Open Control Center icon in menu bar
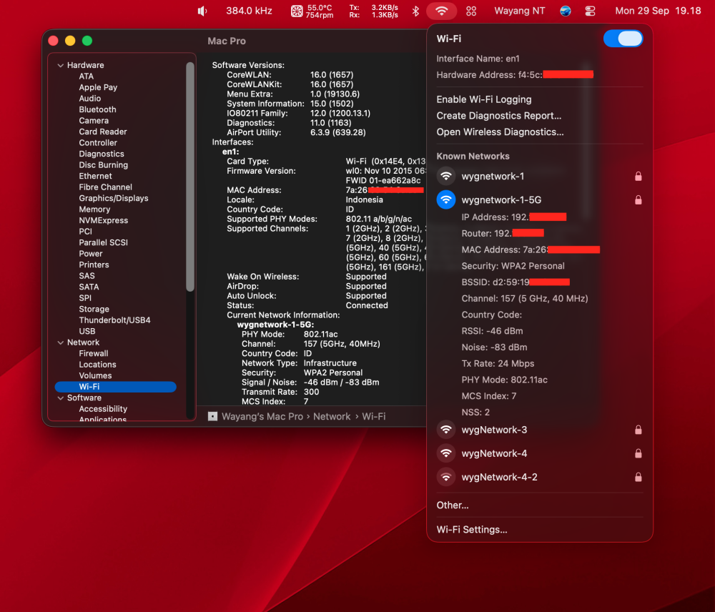This screenshot has height=612, width=715. (x=590, y=11)
